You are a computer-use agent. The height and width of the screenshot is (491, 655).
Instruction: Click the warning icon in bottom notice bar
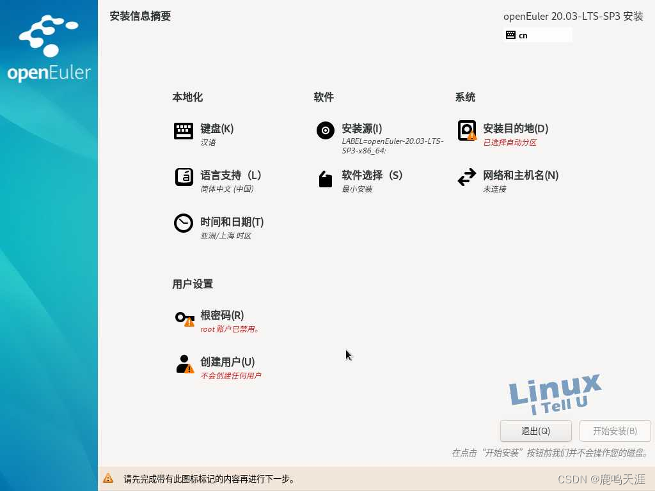point(108,478)
